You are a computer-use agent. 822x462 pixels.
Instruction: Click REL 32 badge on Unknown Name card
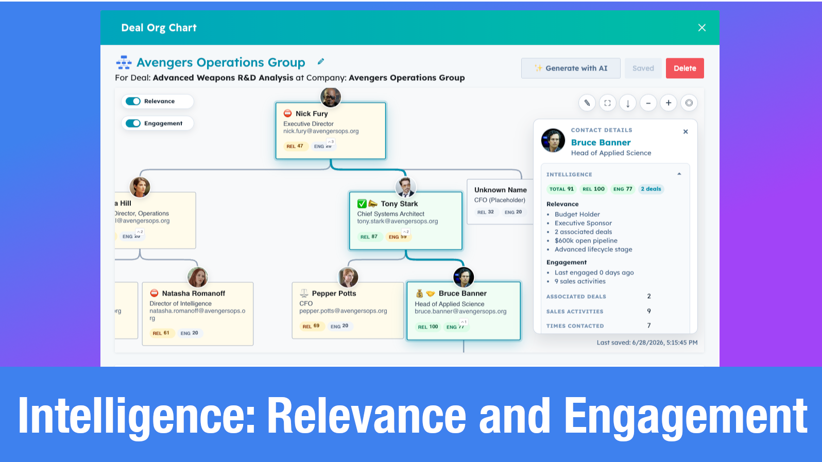[485, 212]
